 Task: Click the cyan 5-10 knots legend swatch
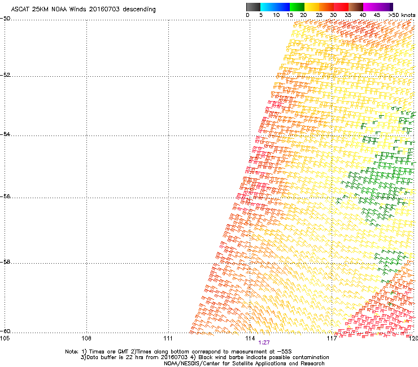coord(268,7)
